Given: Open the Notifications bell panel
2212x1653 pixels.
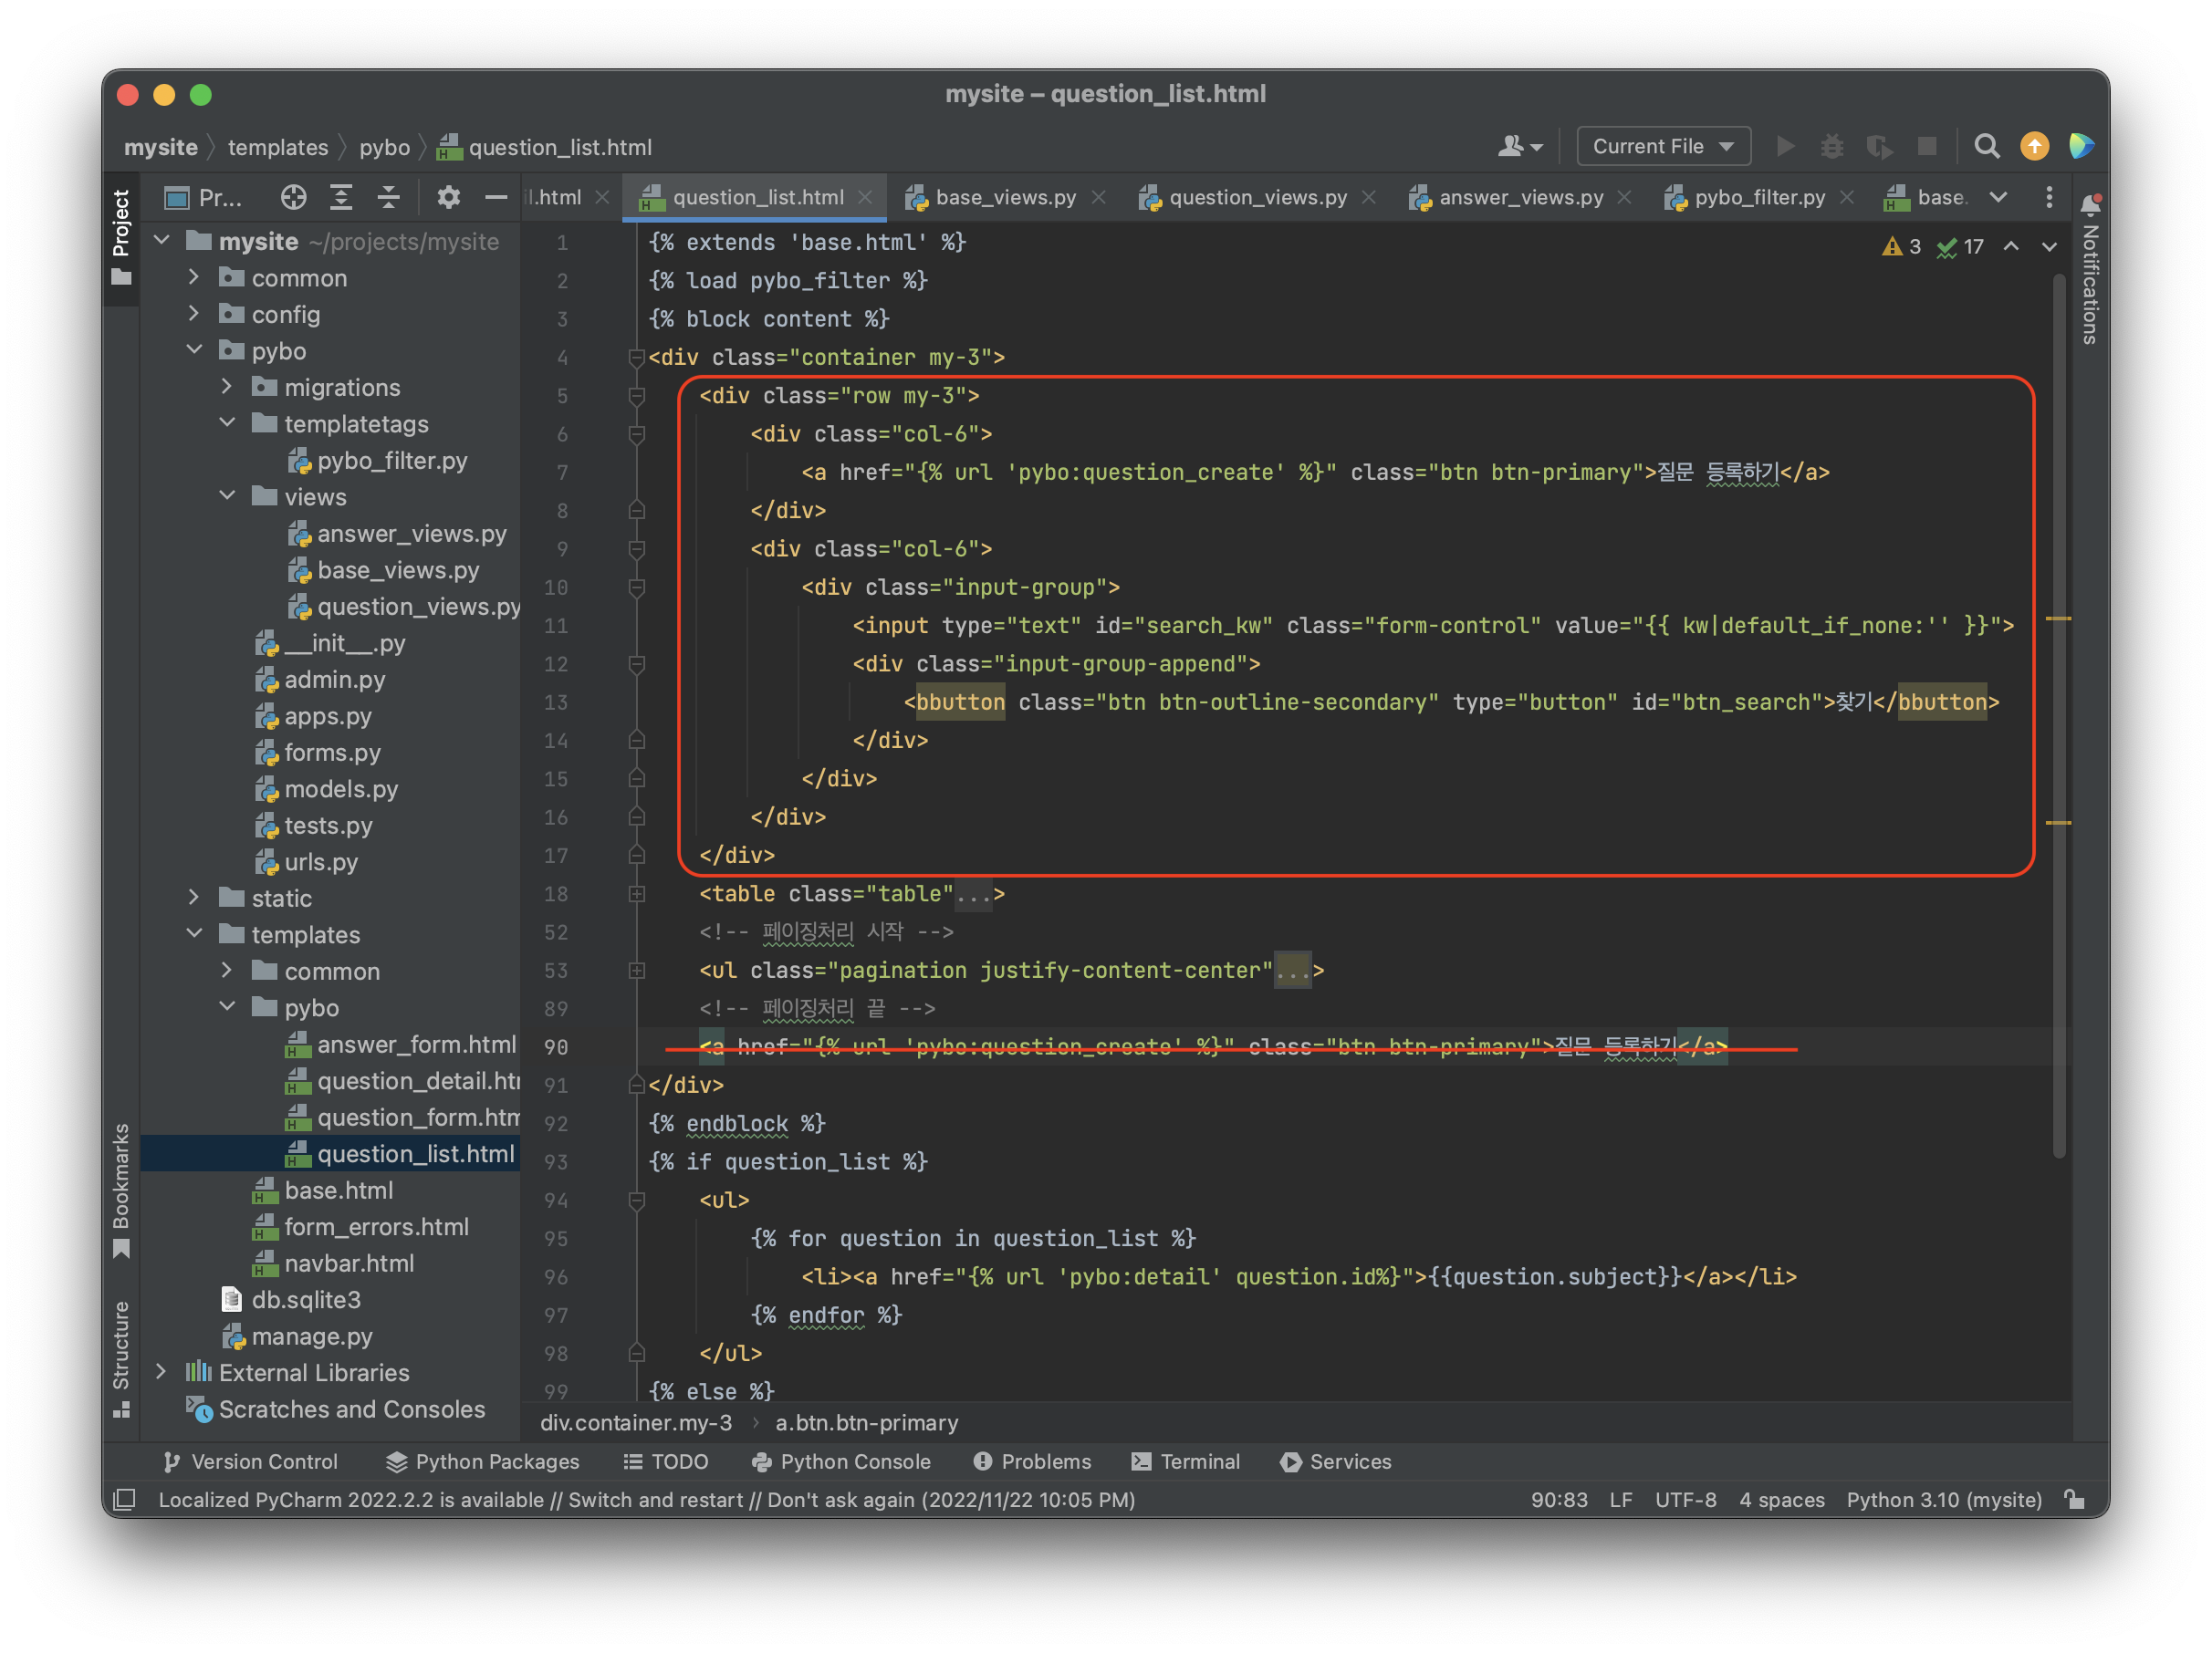Looking at the screenshot, I should click(x=2090, y=205).
